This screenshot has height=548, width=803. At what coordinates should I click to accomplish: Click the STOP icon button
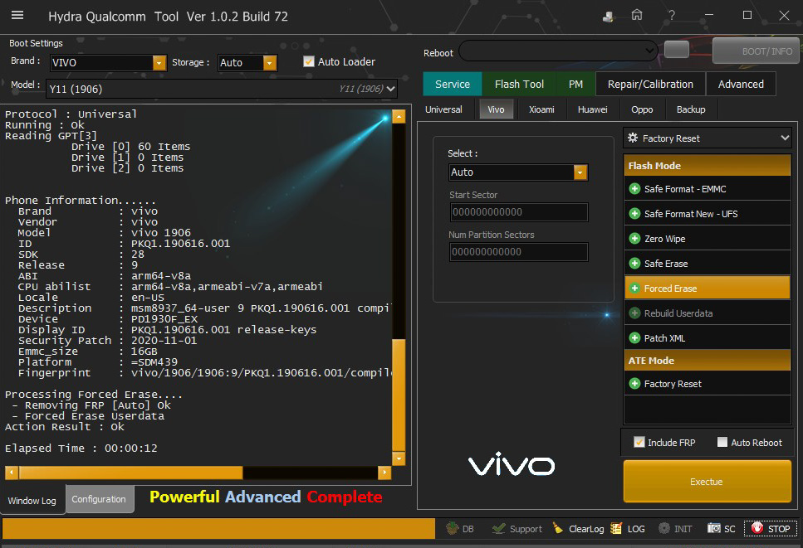tap(756, 528)
